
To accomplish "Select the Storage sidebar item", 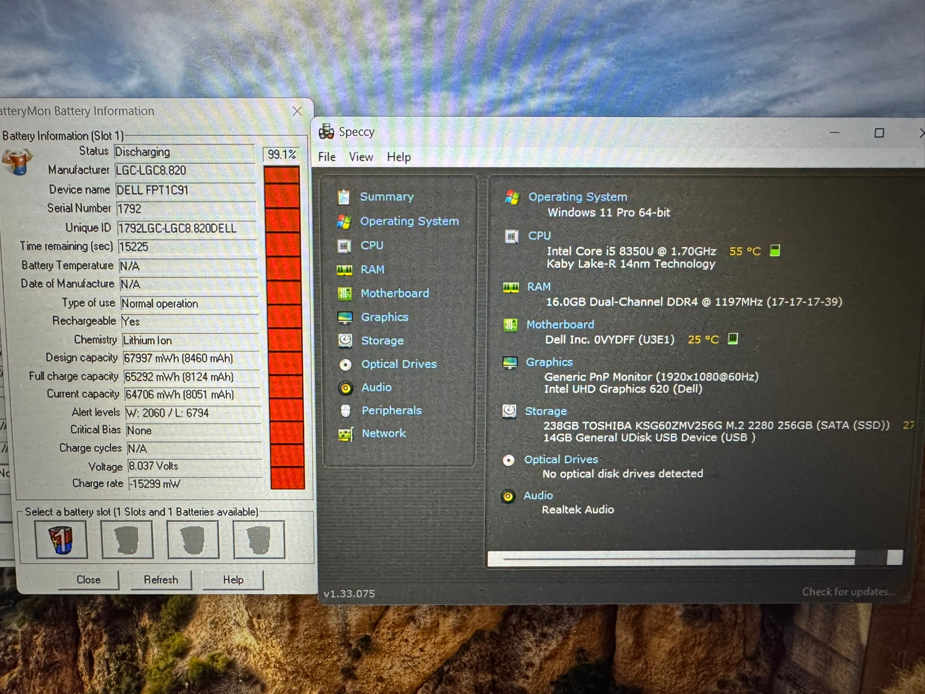I will click(x=383, y=341).
